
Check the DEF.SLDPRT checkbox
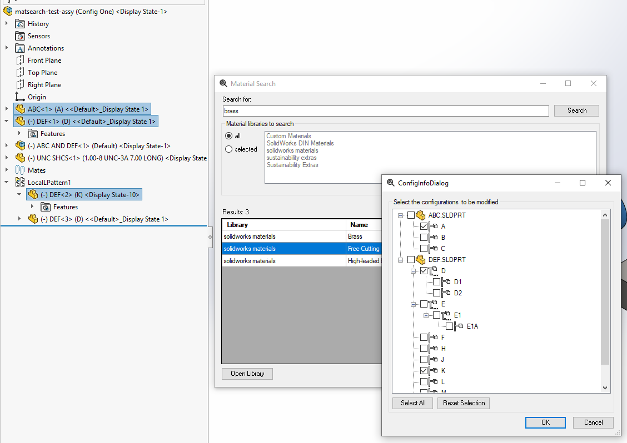[411, 260]
